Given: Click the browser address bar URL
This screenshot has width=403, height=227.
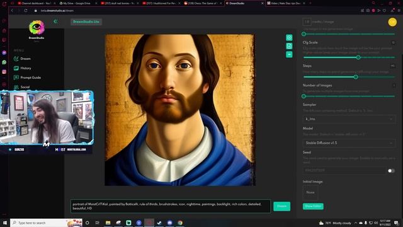Looking at the screenshot, I should 57,11.
